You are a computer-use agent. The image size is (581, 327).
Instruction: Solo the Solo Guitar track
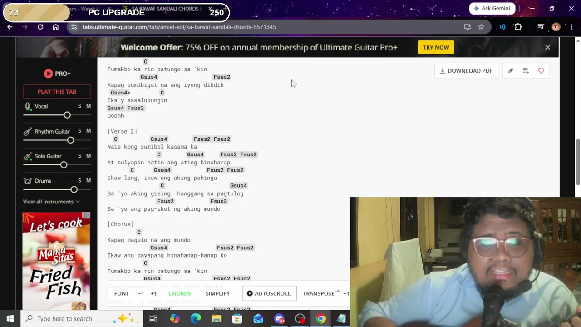[79, 156]
